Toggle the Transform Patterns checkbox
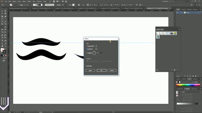Image resolution: width=202 pixels, height=113 pixels. pos(100,62)
